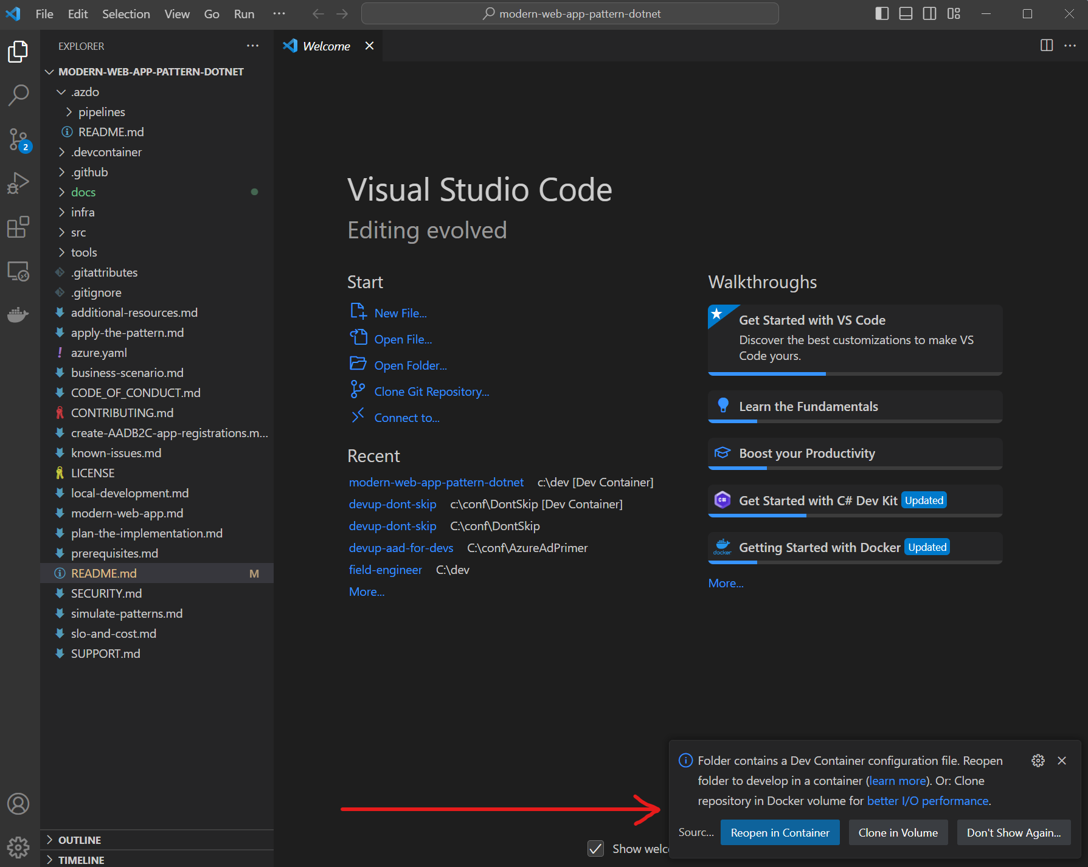The image size is (1088, 867).
Task: Expand the OUTLINE section
Action: pos(80,840)
